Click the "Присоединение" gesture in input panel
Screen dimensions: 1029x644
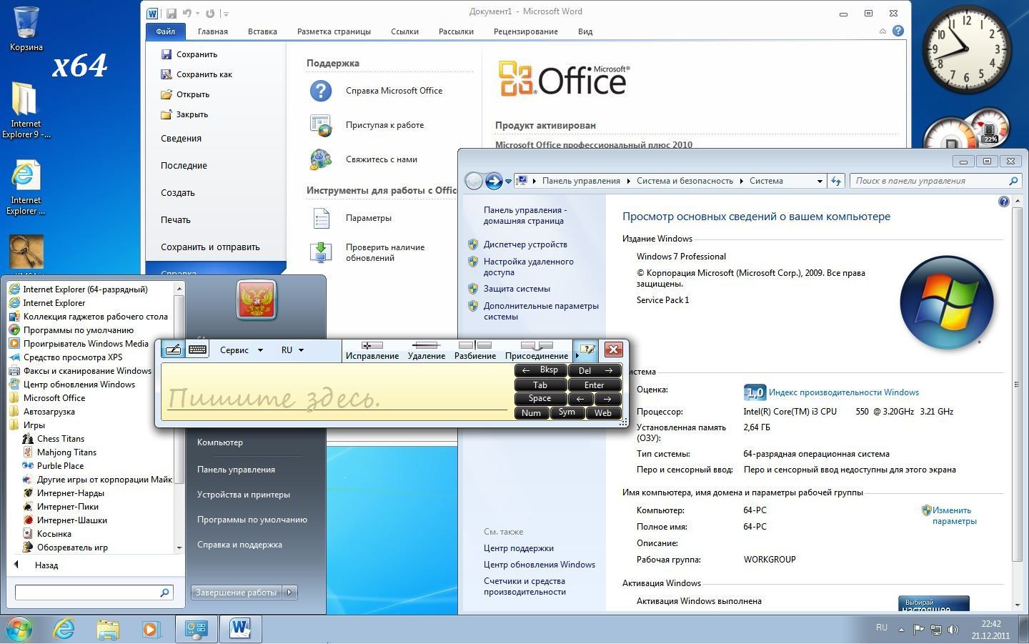[x=537, y=350]
